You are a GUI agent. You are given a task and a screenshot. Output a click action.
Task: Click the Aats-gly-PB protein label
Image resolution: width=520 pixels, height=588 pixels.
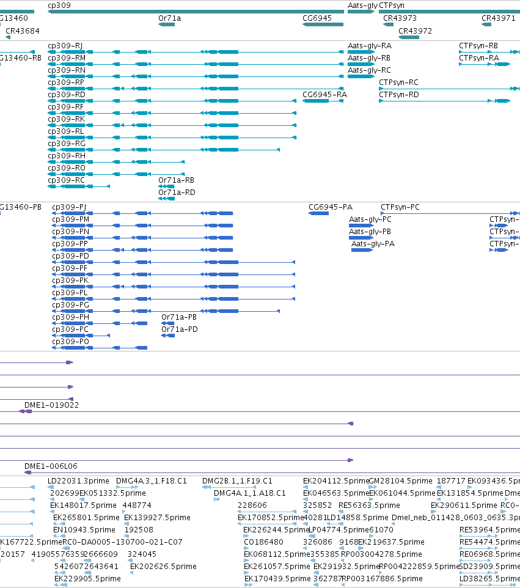[370, 232]
